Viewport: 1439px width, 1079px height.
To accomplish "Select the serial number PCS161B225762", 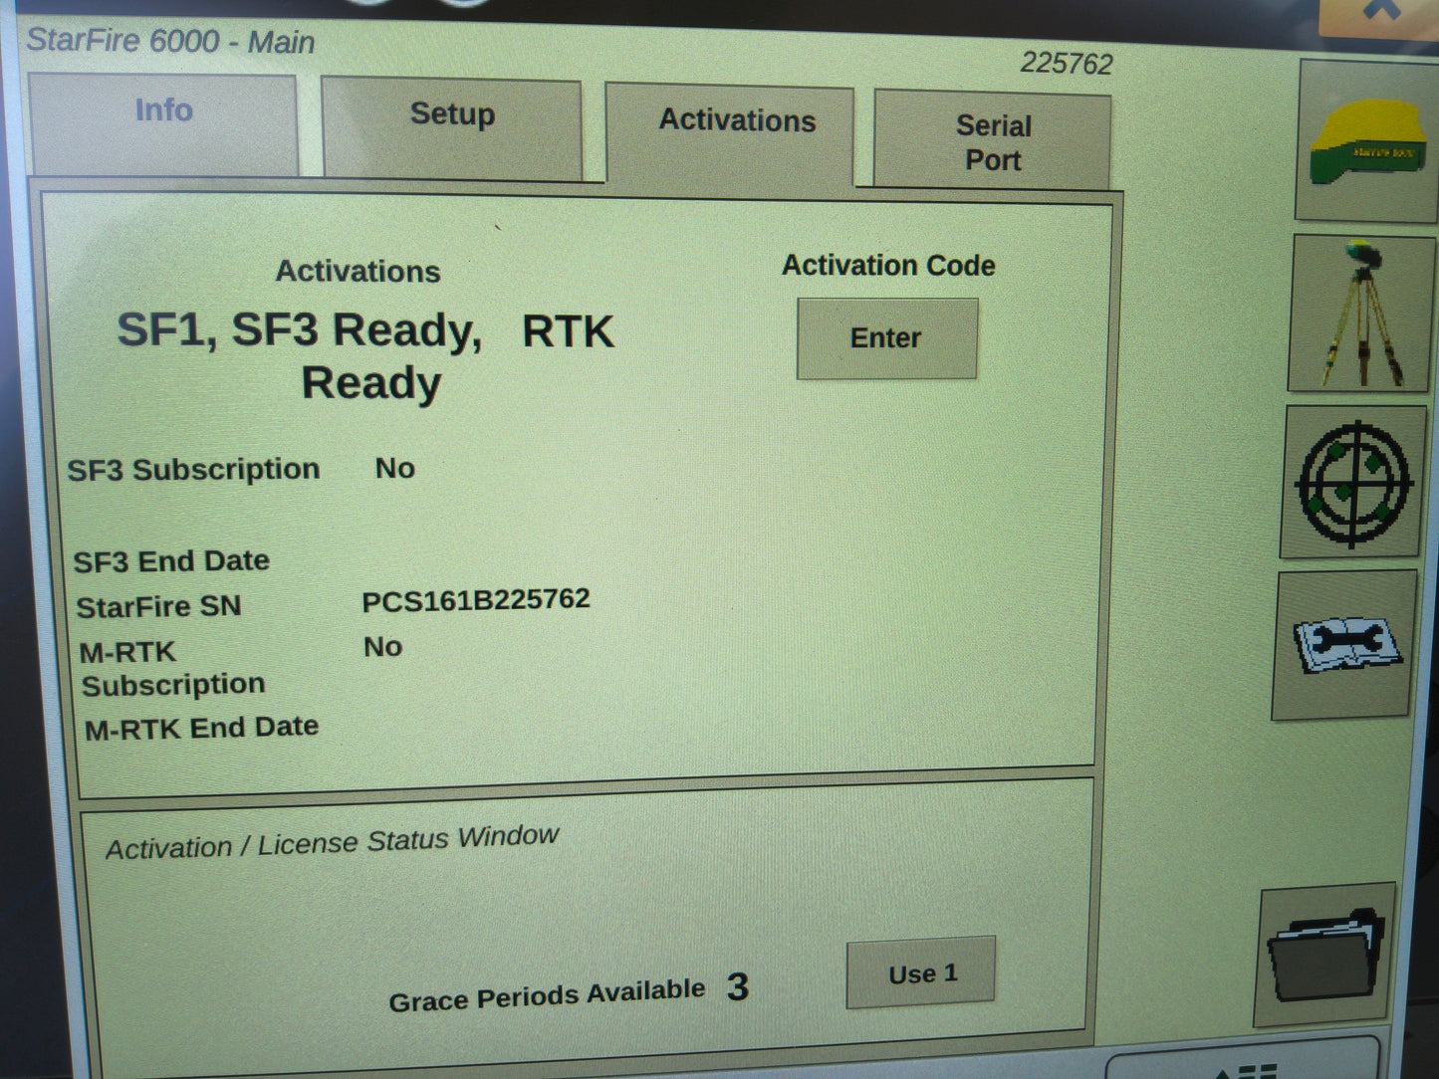I will click(476, 600).
